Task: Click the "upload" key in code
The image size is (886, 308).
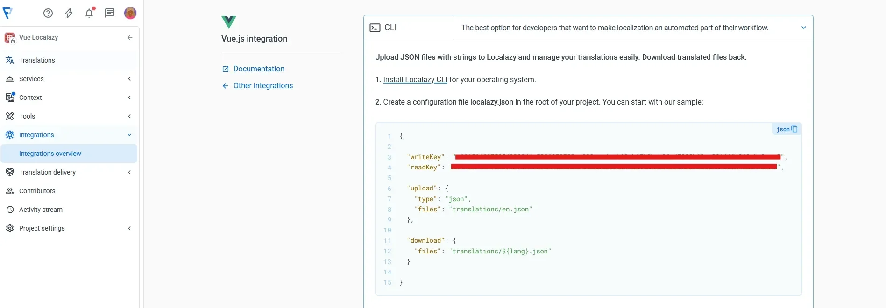Action: point(422,189)
